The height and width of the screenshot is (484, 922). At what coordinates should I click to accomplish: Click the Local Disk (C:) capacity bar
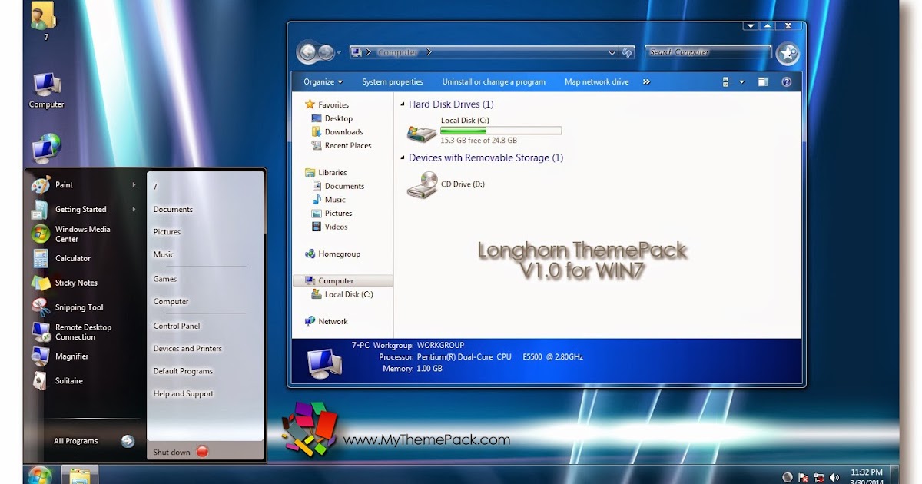[x=501, y=131]
